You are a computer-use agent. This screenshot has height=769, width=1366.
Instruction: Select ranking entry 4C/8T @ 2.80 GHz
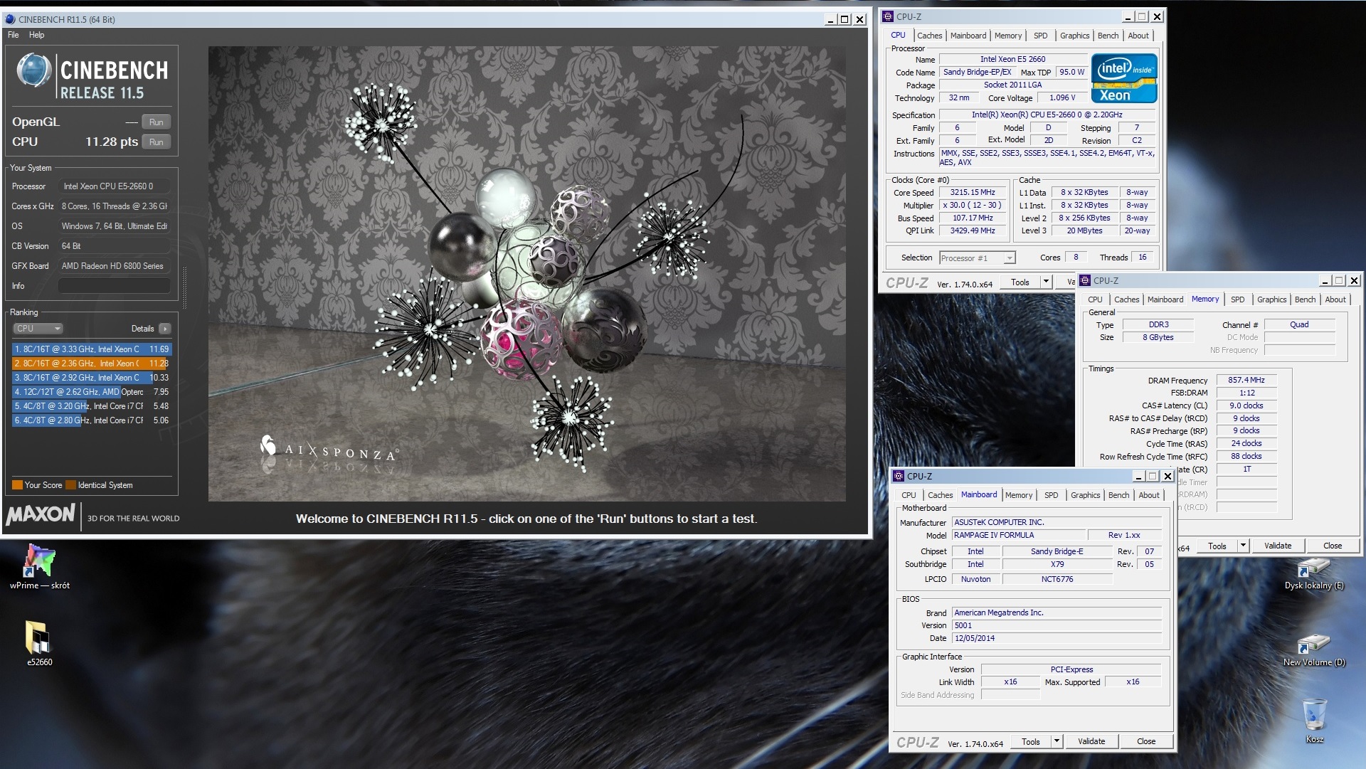pyautogui.click(x=92, y=420)
